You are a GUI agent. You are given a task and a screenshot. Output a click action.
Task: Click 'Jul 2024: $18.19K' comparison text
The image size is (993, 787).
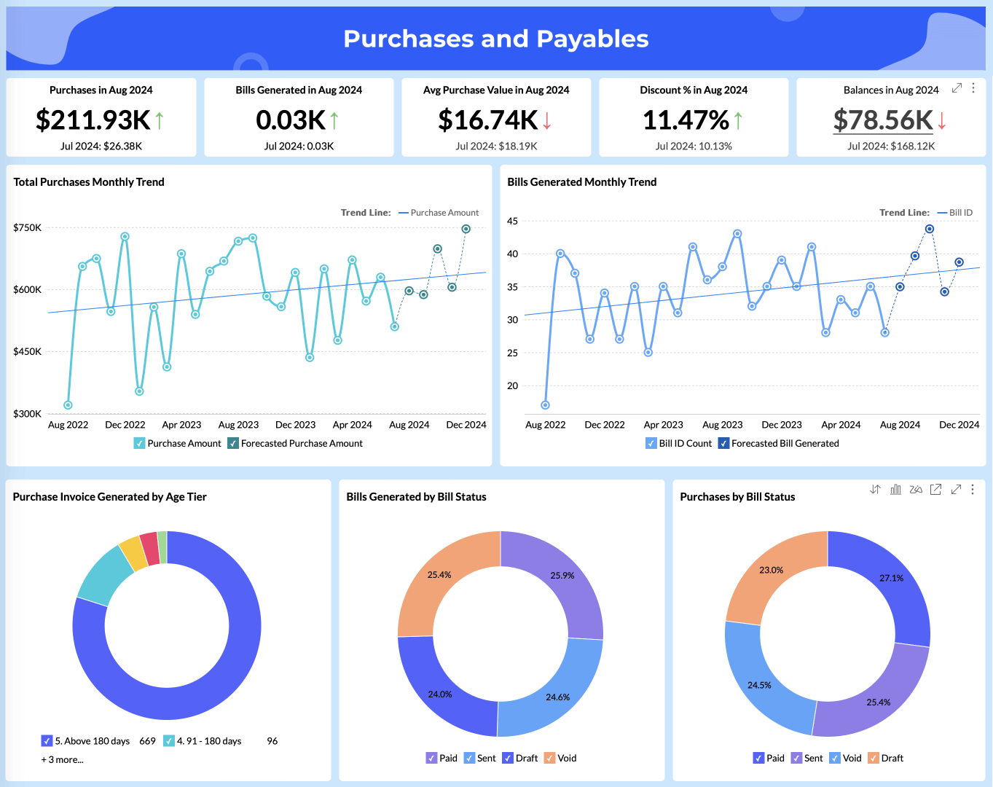pyautogui.click(x=496, y=146)
